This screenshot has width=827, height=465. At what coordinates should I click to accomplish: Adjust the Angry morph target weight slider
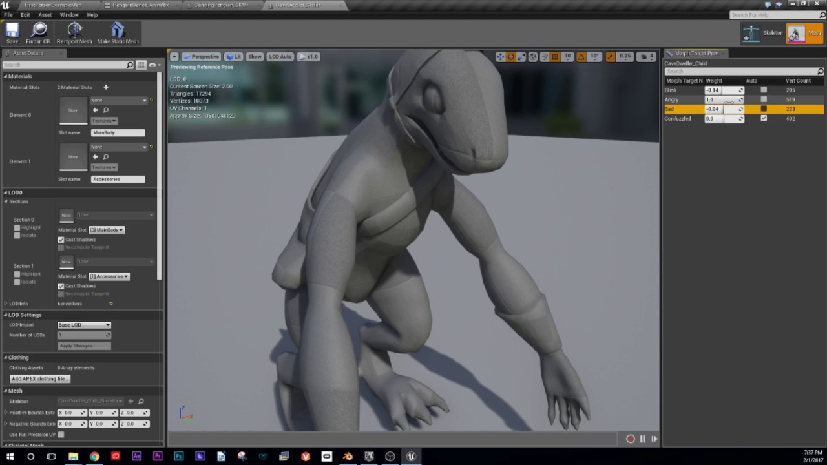click(724, 100)
